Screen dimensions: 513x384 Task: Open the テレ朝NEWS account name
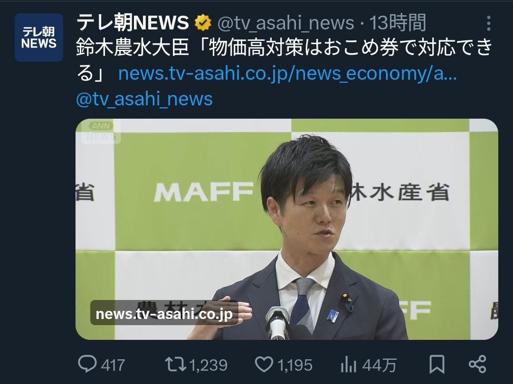coord(133,23)
